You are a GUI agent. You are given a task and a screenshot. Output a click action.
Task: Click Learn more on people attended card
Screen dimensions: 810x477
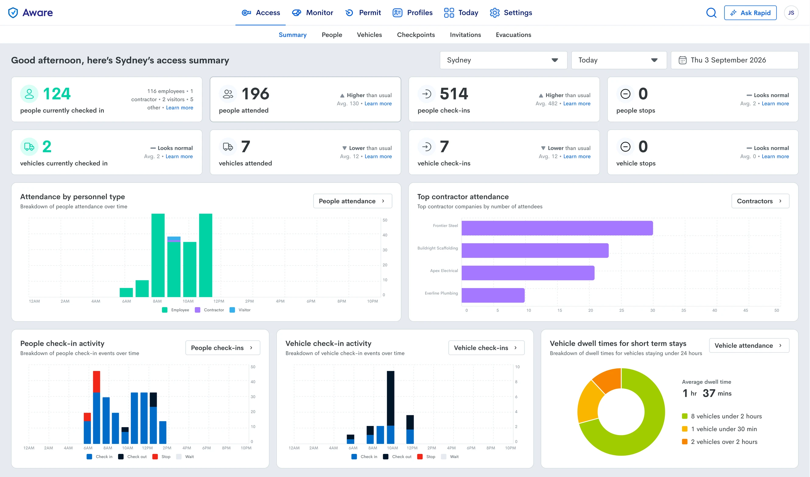click(378, 104)
